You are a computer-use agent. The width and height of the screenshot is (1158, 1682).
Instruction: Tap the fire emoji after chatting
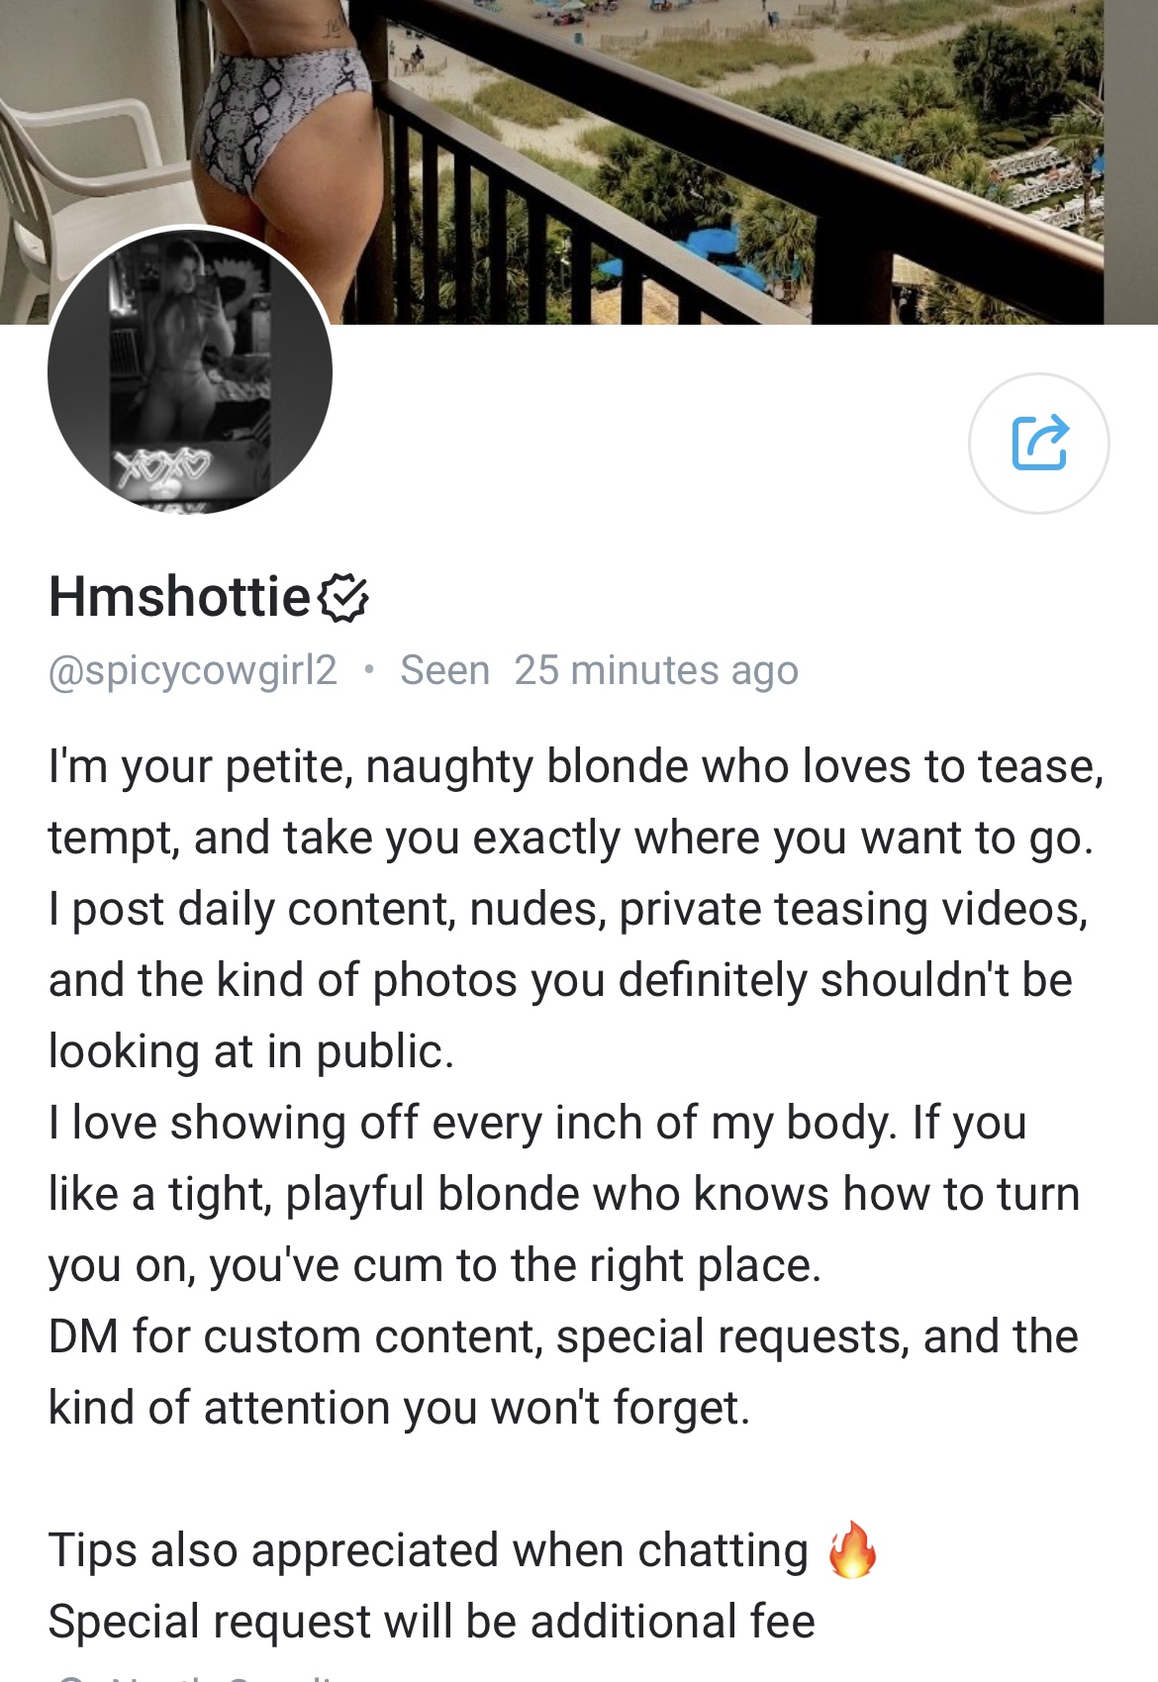click(853, 1549)
